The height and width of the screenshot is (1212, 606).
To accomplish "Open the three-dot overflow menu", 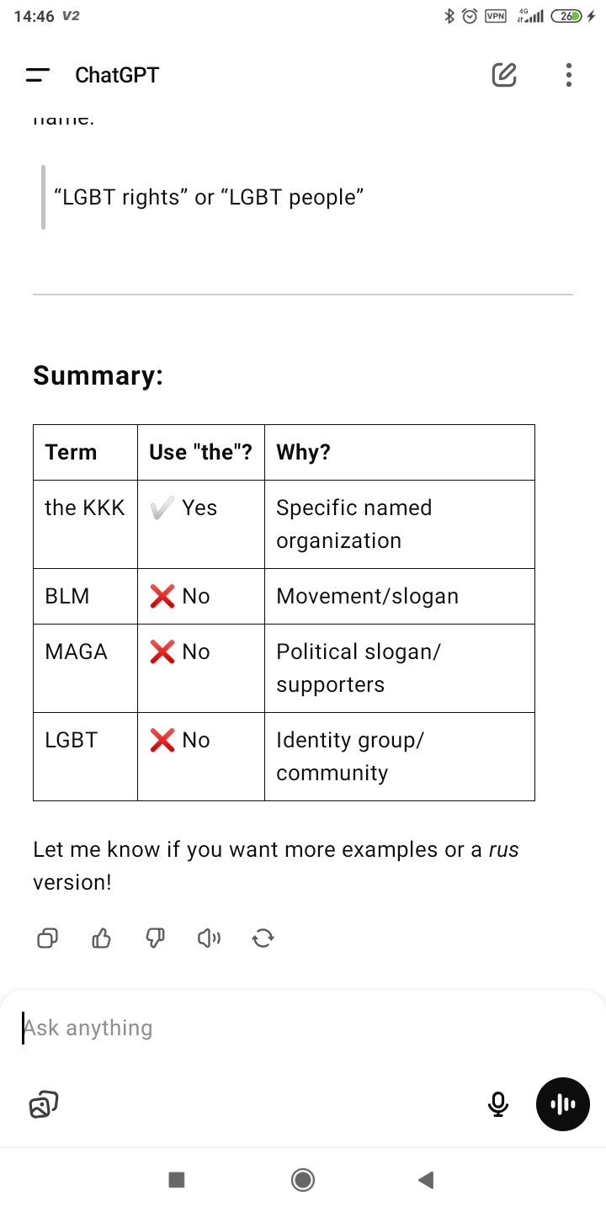I will point(569,75).
